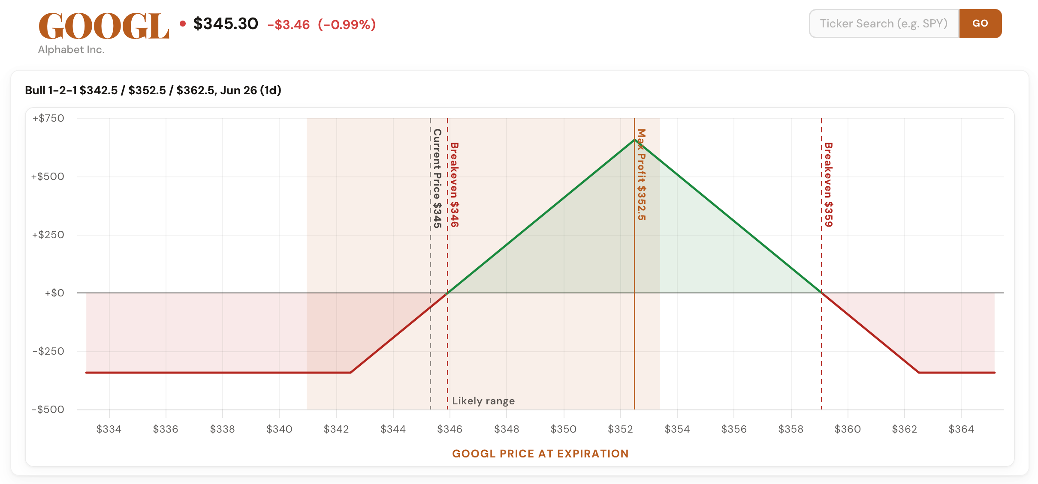Viewport: 1038px width, 484px height.
Task: Click the GOOGL PRICE AT EXPIRATION axis title
Action: [x=540, y=454]
